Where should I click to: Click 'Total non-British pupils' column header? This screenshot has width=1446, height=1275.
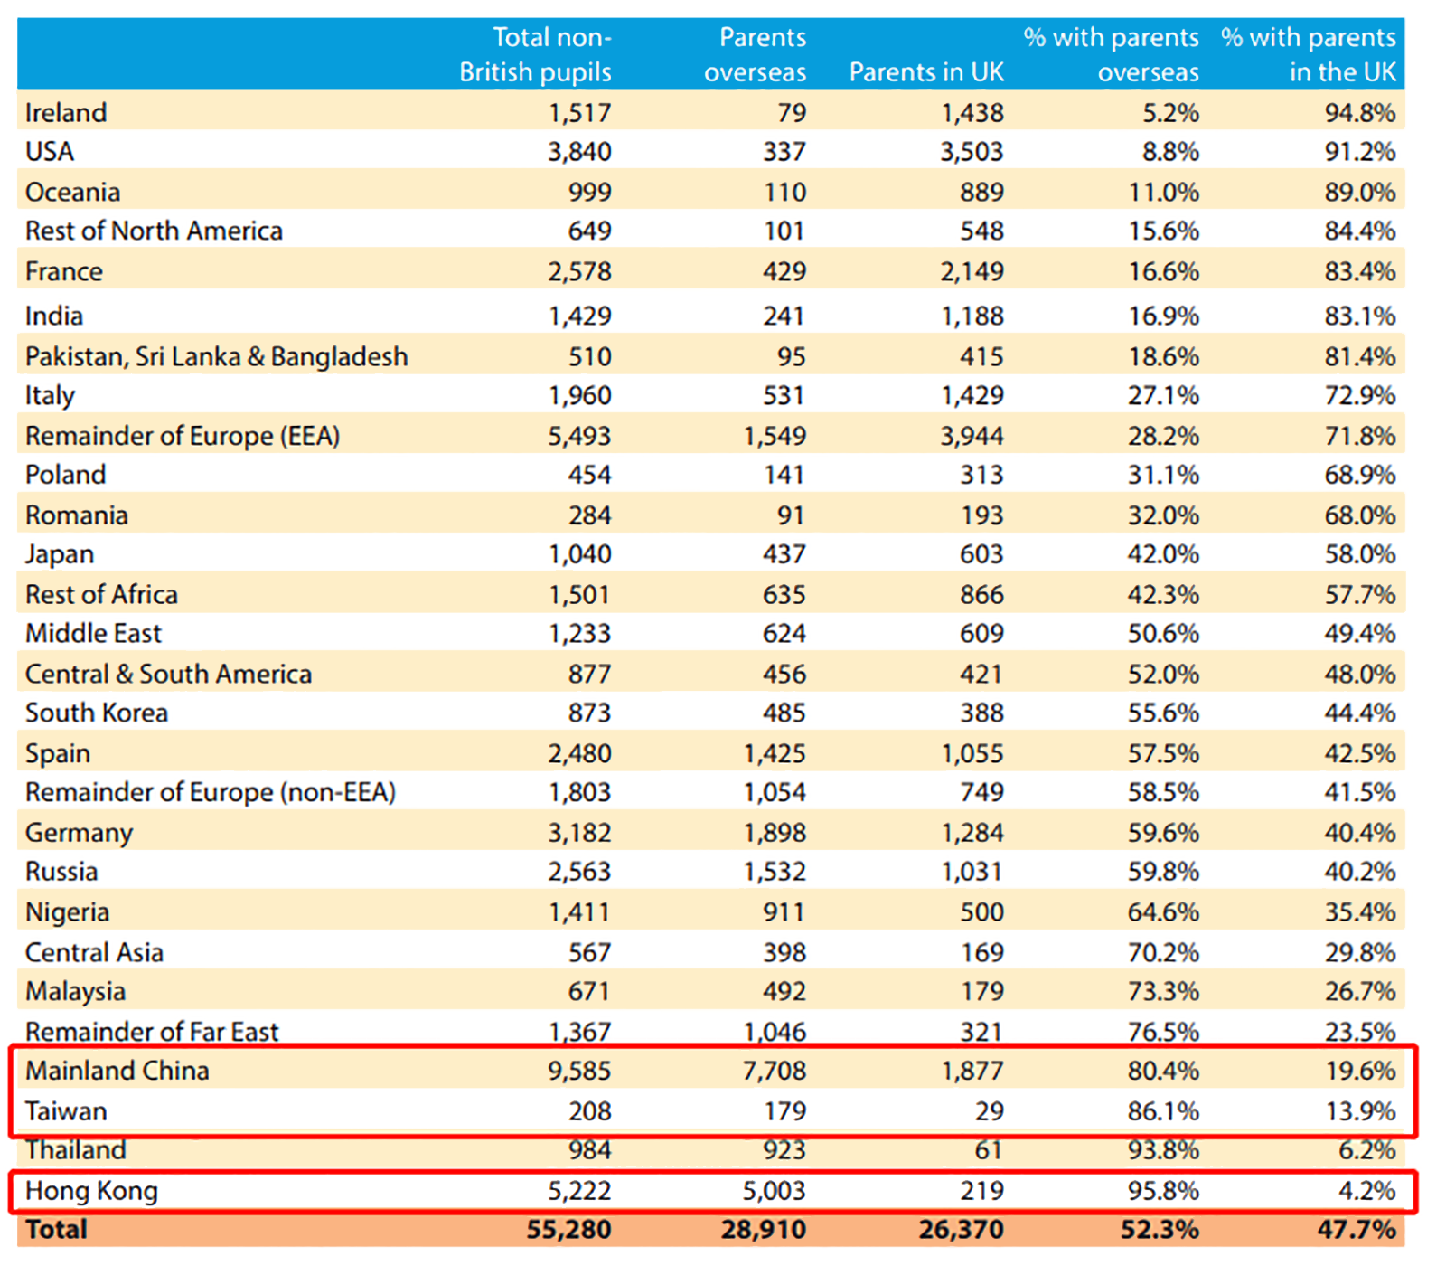535,54
